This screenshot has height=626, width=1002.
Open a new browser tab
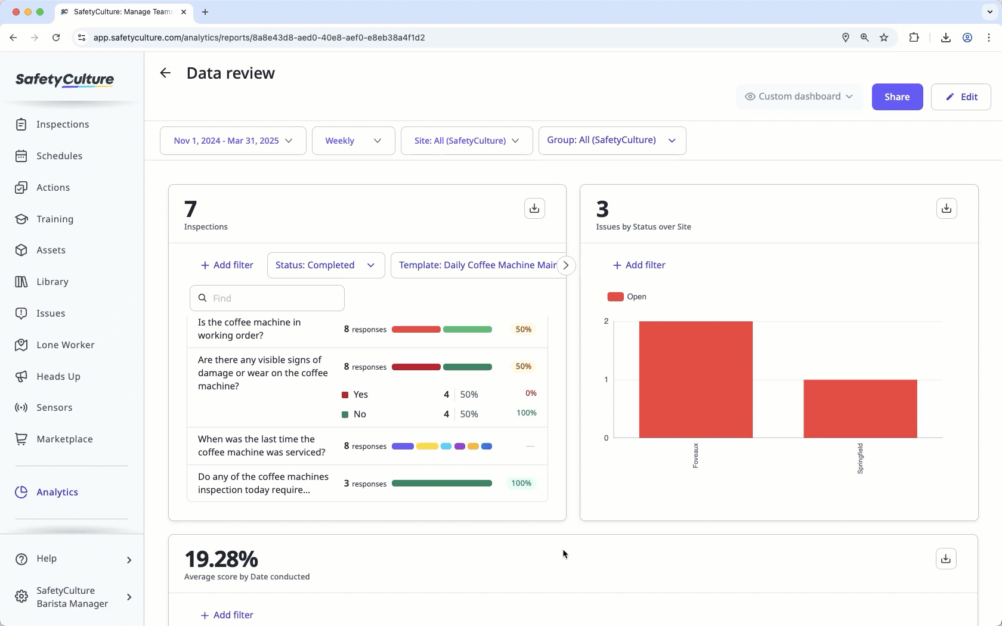coord(205,12)
